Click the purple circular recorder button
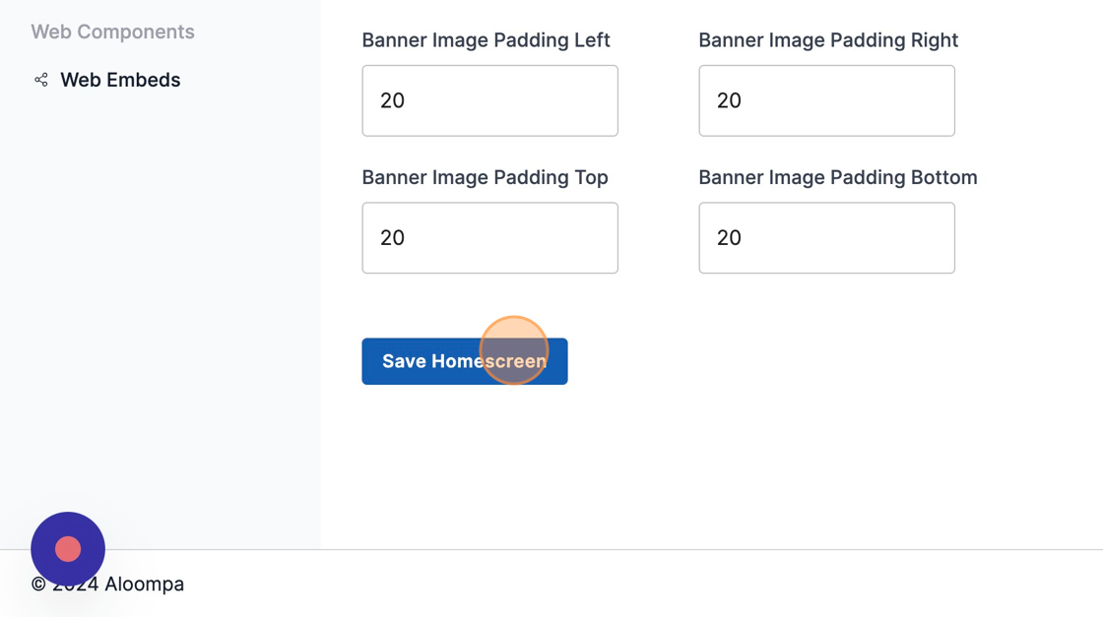This screenshot has width=1103, height=617. pos(68,549)
